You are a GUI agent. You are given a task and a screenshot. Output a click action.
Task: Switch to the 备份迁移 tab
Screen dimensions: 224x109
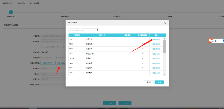[21, 3]
